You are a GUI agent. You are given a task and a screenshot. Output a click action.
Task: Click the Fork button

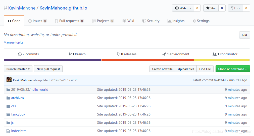click(235, 8)
